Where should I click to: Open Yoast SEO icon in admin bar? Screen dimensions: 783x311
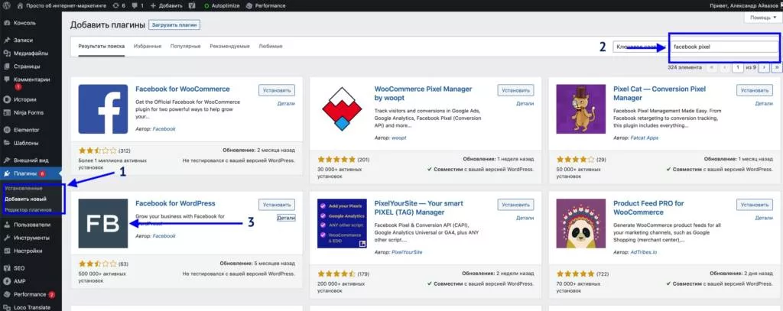193,5
